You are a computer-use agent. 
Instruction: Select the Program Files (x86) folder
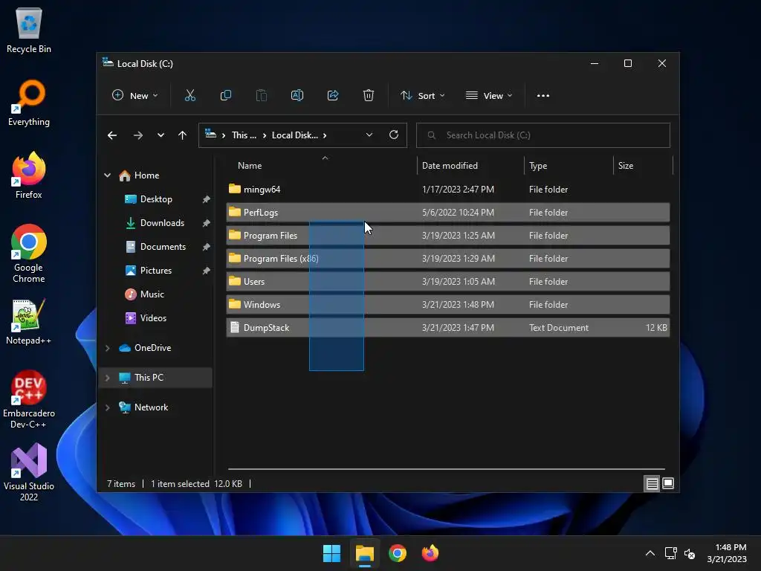[x=448, y=258]
